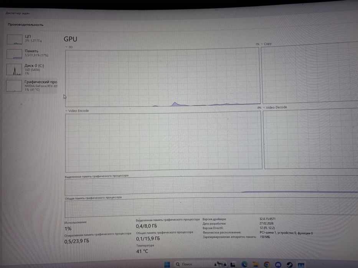This screenshot has width=358, height=268.
Task: Click the Video Decode usage graph
Action: tap(311, 139)
